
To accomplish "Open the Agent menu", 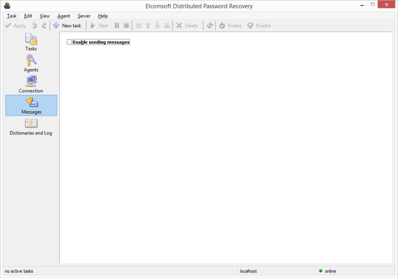I will click(x=64, y=16).
